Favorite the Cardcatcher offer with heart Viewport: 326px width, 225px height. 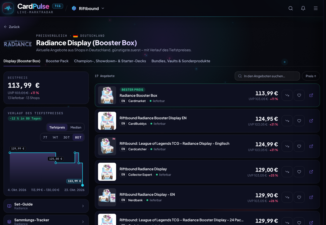click(299, 146)
